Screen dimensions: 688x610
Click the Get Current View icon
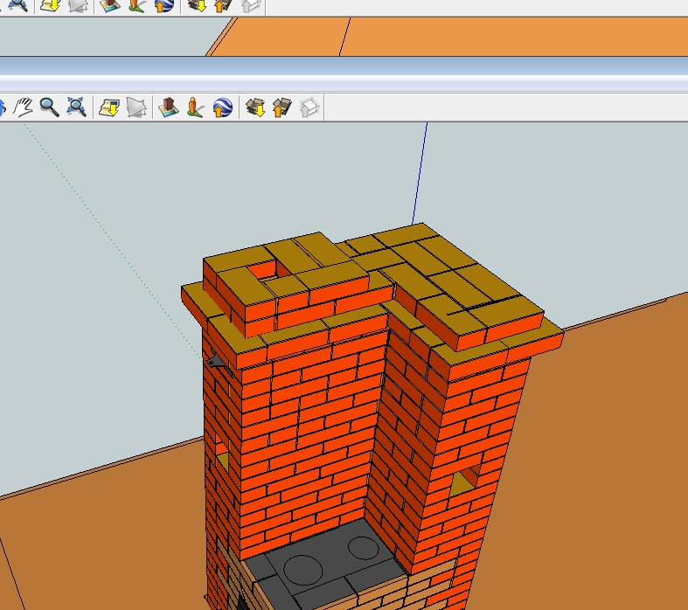(x=108, y=107)
